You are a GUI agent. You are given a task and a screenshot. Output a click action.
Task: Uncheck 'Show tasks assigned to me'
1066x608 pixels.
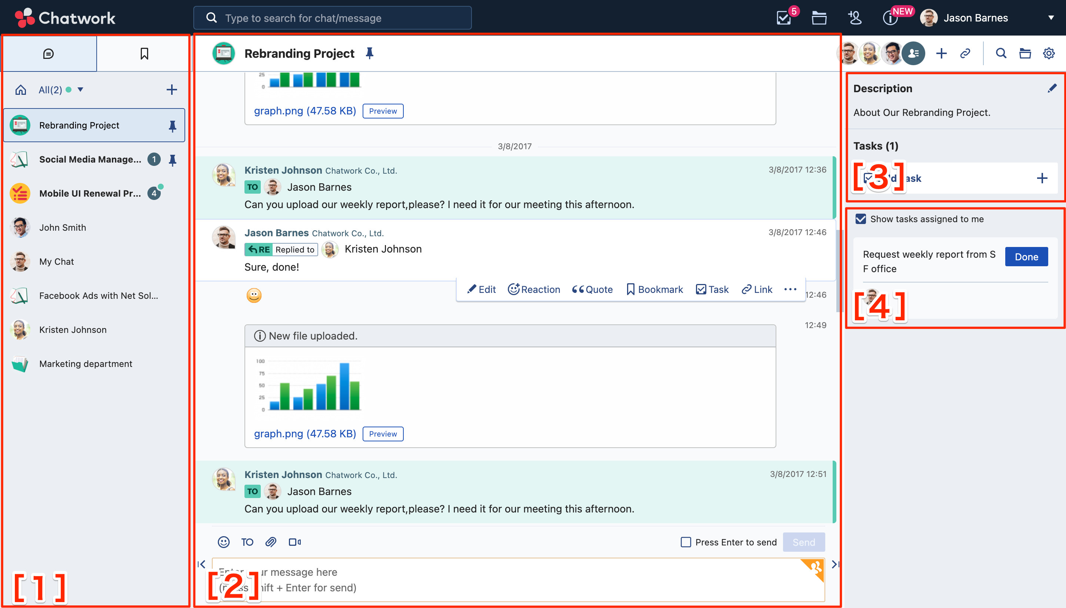[x=860, y=218]
